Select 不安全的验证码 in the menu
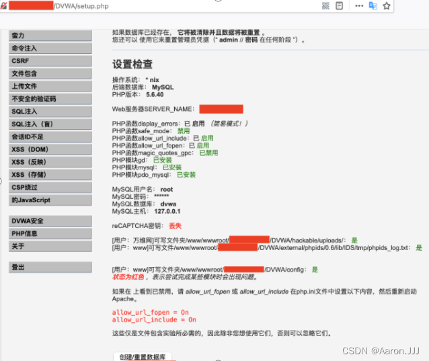The image size is (429, 361). click(x=50, y=99)
